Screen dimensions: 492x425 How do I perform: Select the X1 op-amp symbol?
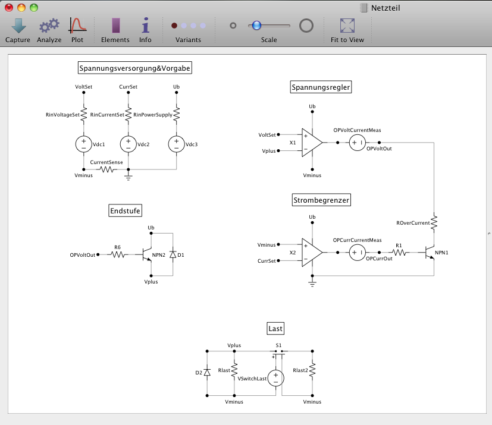311,143
